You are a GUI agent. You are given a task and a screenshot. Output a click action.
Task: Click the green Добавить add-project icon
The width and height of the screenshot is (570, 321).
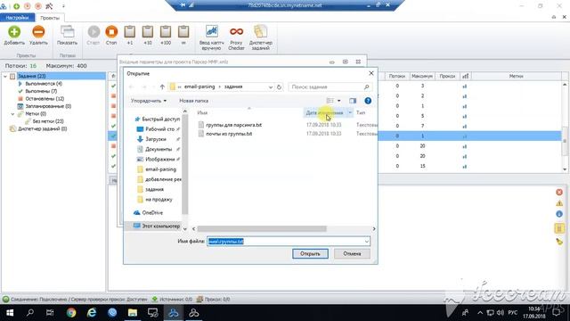pyautogui.click(x=14, y=32)
